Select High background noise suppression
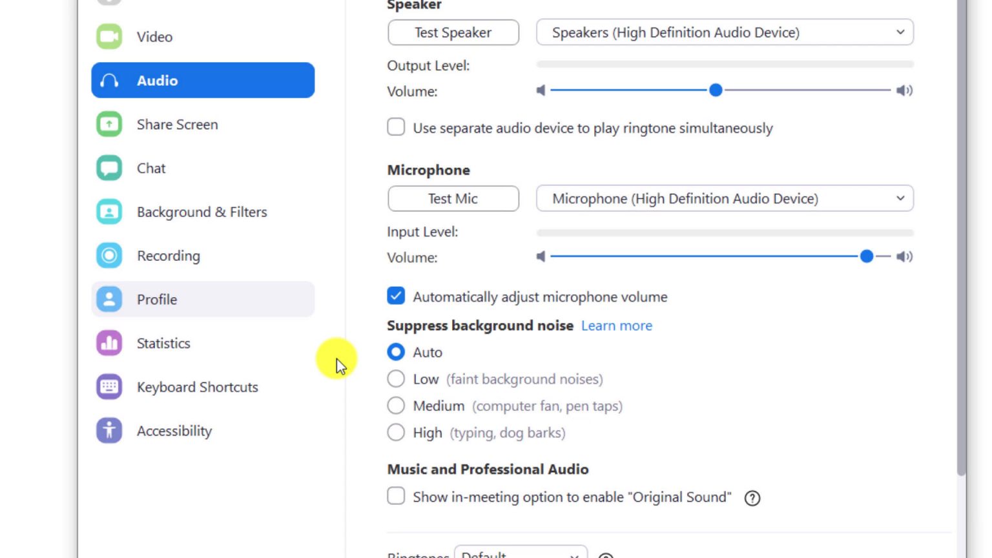 click(x=396, y=432)
